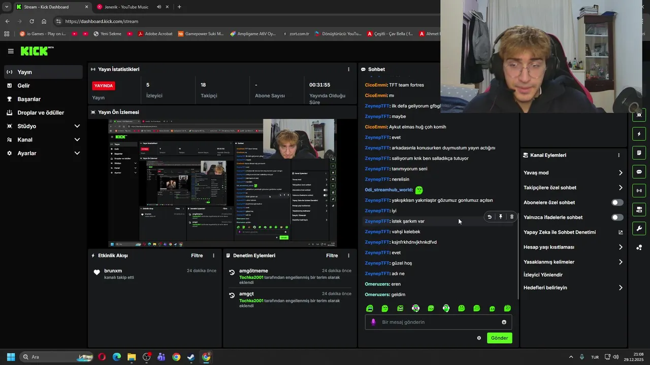Open Windows Start menu
Screen dimensions: 650x365
click(11, 357)
